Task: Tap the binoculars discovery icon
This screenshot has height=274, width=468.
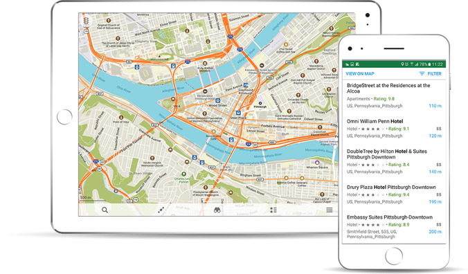Action: (x=217, y=210)
